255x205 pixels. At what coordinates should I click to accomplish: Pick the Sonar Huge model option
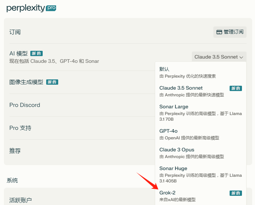[x=201, y=175]
